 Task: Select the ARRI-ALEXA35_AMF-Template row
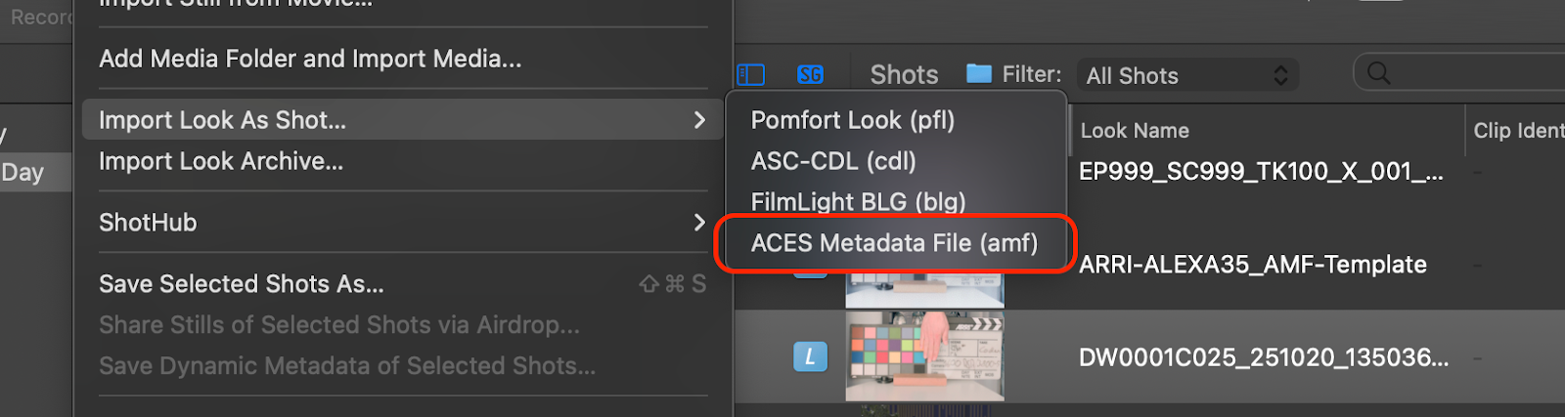pos(1252,265)
